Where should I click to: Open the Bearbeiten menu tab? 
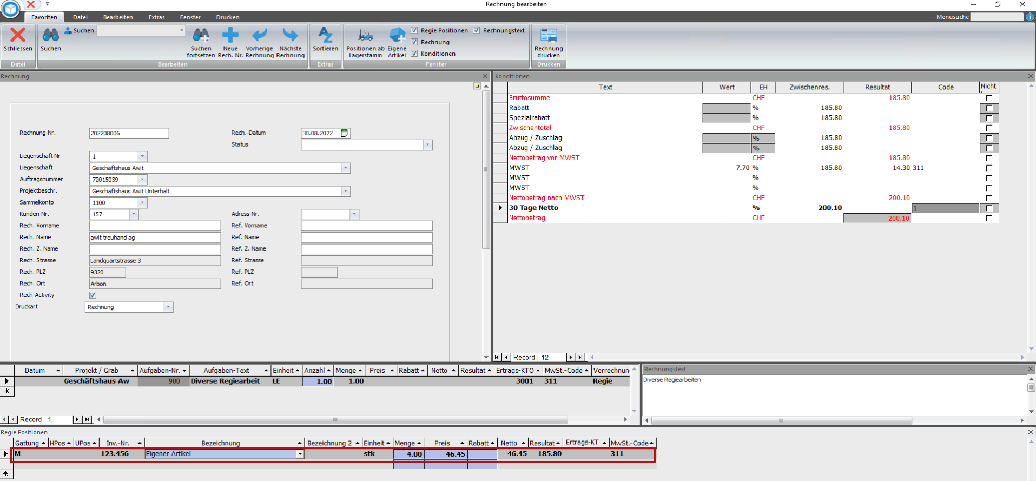(x=118, y=17)
